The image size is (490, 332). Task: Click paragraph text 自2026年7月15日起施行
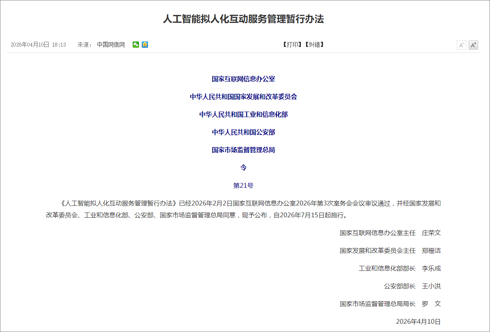pos(310,215)
